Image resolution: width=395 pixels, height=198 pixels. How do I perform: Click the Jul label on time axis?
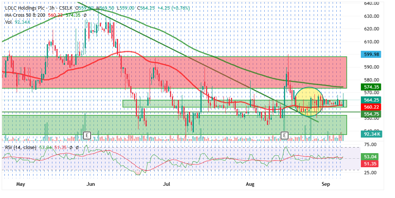point(166,184)
